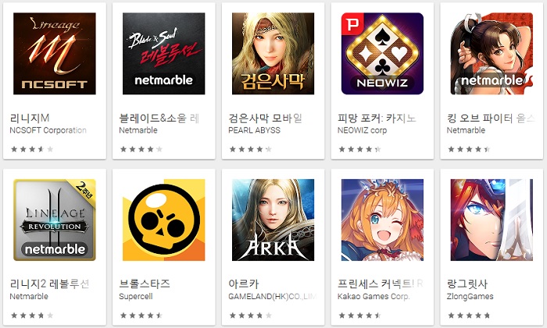Open the Supercell developer link
Viewport: 547px width, 328px height.
(x=136, y=296)
